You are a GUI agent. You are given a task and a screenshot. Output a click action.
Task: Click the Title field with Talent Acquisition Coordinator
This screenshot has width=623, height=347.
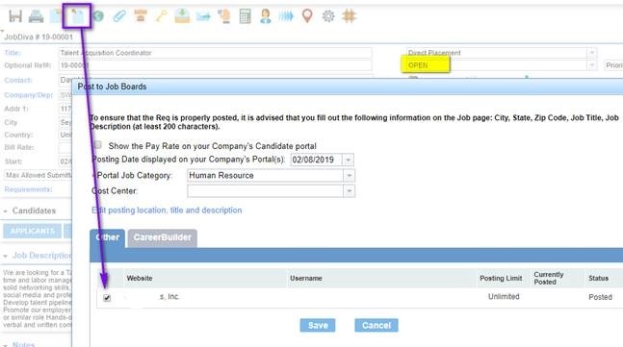(215, 53)
